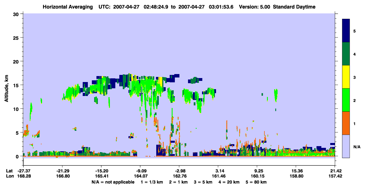Click the dark blue colorbar segment labeled 5
Image resolution: width=372 pixels, height=190 pixels.
coord(346,31)
